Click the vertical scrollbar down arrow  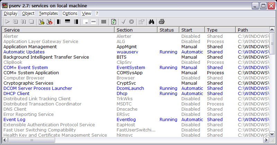click(272, 134)
